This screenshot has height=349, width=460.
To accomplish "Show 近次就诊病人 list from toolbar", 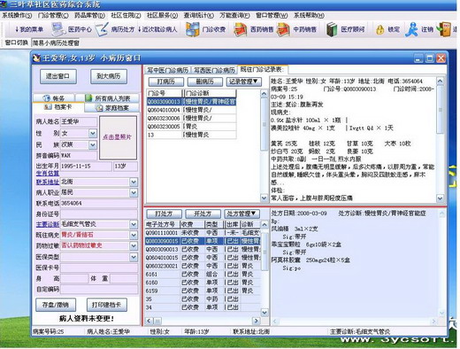I will (x=157, y=29).
